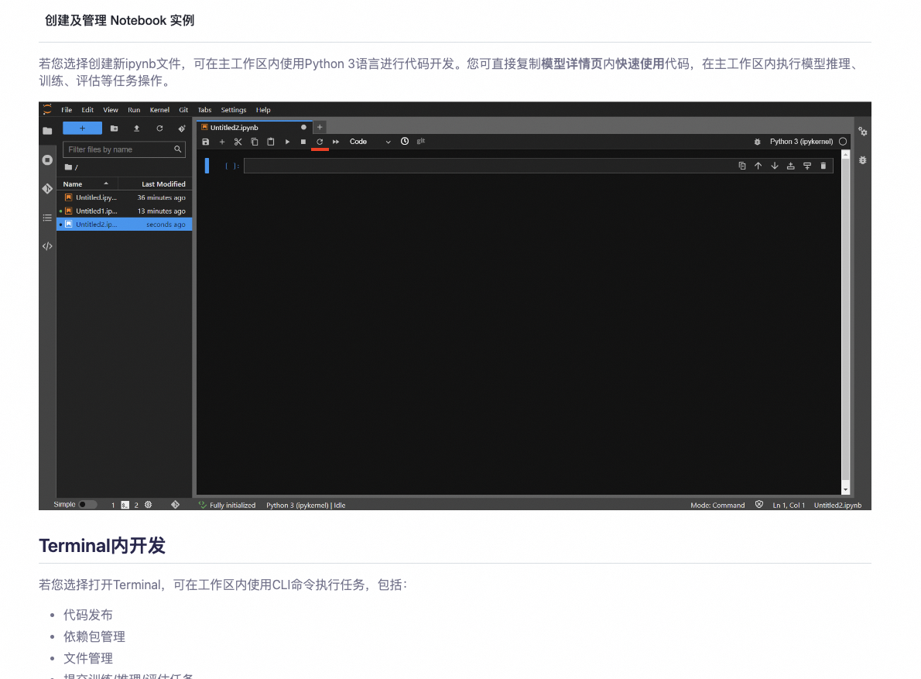Click the blue New Launcher button
The image size is (921, 679).
tap(82, 127)
